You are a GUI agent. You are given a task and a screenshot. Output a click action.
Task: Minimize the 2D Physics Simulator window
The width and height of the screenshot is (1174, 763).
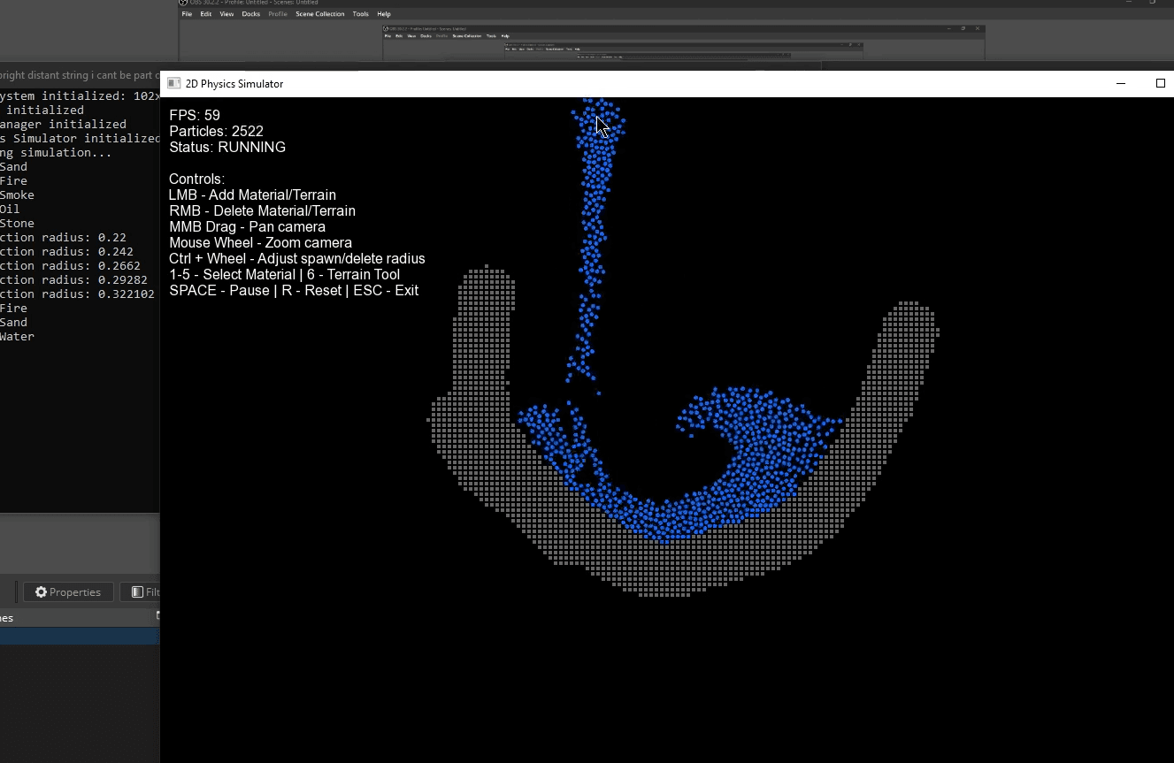tap(1121, 83)
